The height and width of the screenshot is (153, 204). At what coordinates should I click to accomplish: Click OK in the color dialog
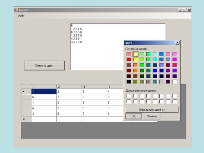point(133,116)
